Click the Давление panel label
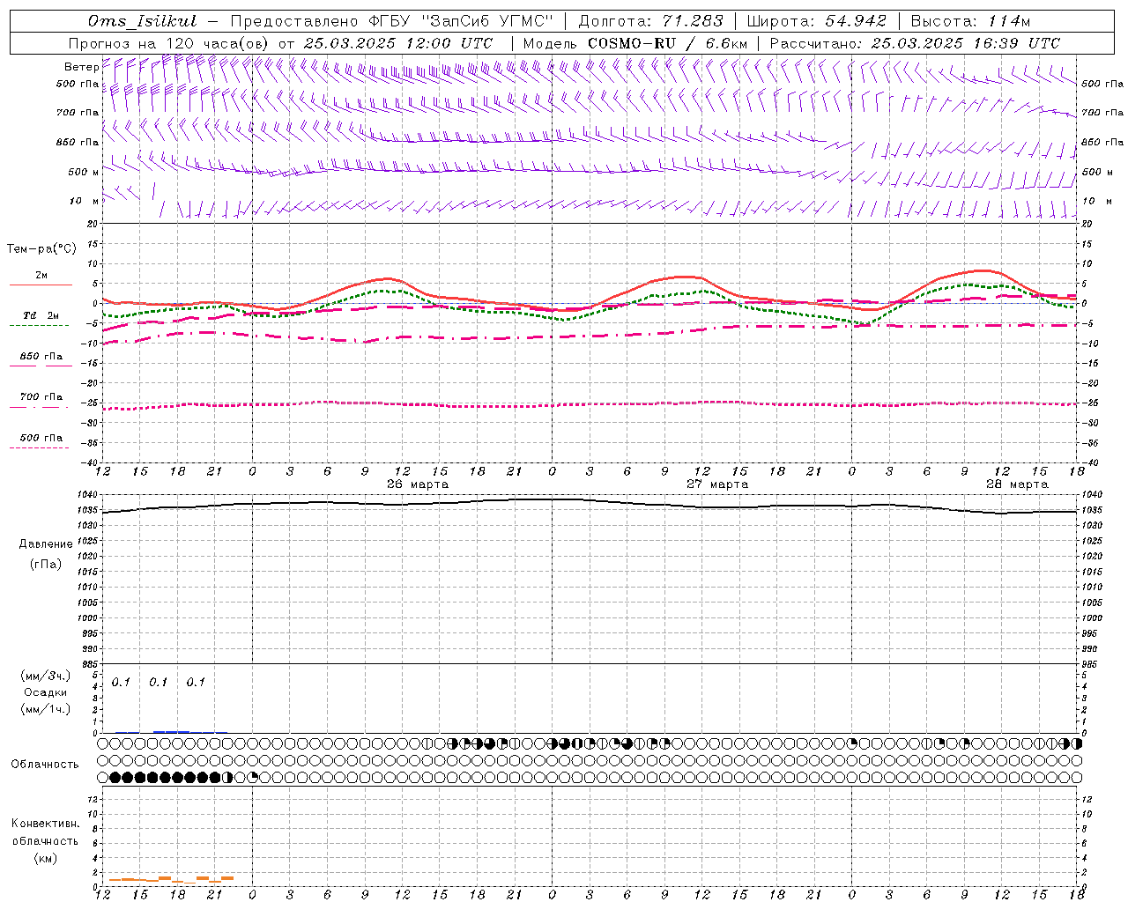 coord(45,544)
